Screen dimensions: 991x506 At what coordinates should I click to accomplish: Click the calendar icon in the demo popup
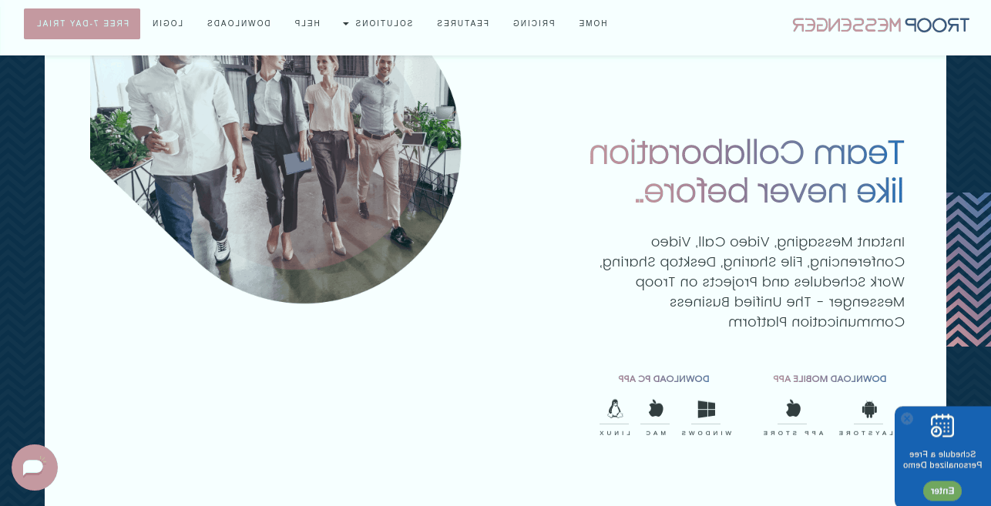coord(942,426)
